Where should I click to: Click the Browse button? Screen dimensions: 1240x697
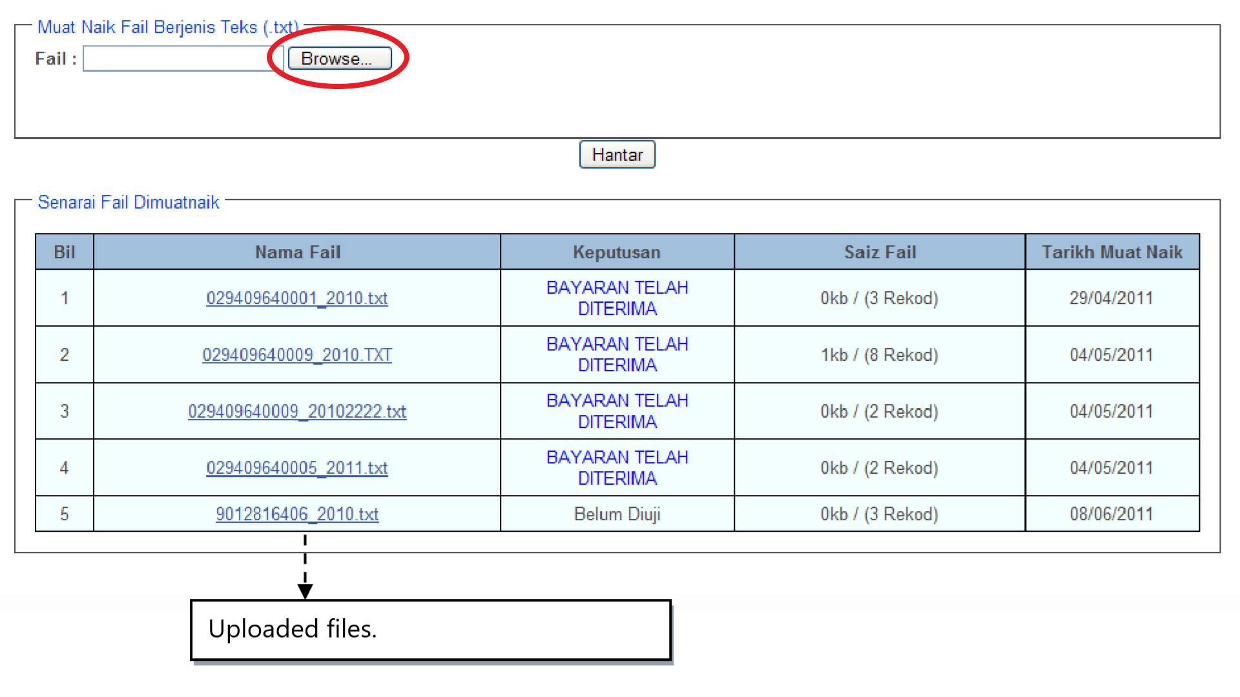[x=339, y=59]
